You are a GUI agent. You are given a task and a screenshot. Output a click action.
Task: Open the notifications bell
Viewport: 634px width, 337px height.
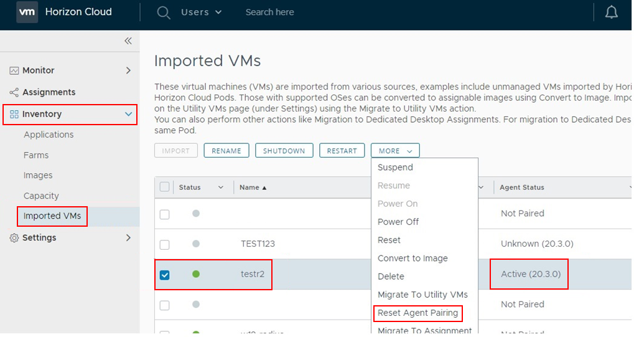click(x=611, y=12)
